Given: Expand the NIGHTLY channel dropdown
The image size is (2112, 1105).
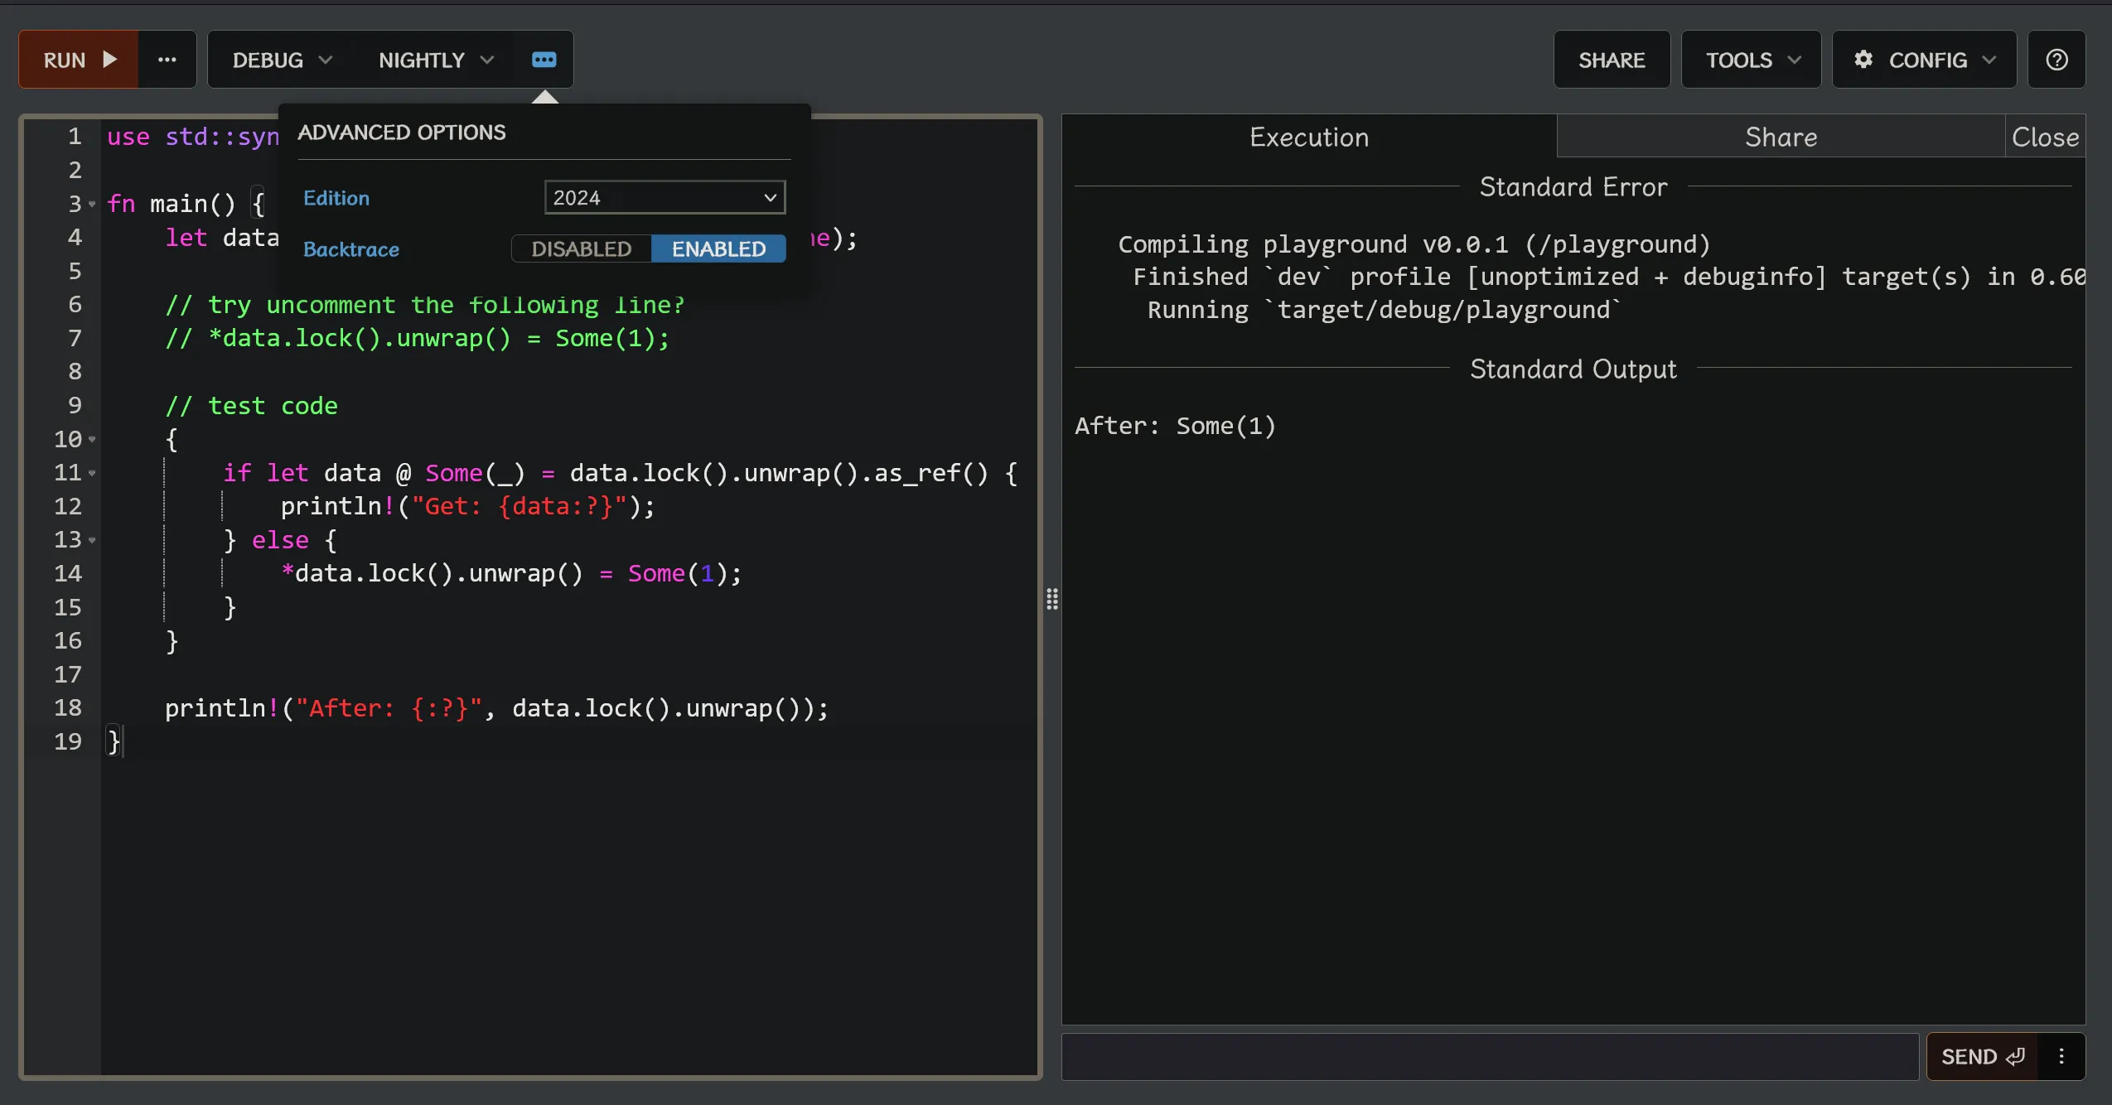Looking at the screenshot, I should click(x=436, y=60).
